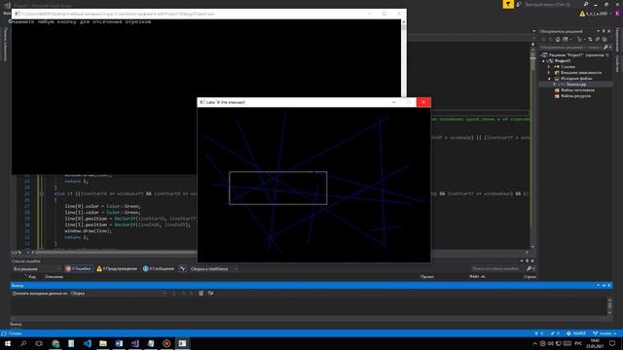This screenshot has height=350, width=623.
Task: Open Visual Studio Code from taskbar
Action: click(88, 343)
